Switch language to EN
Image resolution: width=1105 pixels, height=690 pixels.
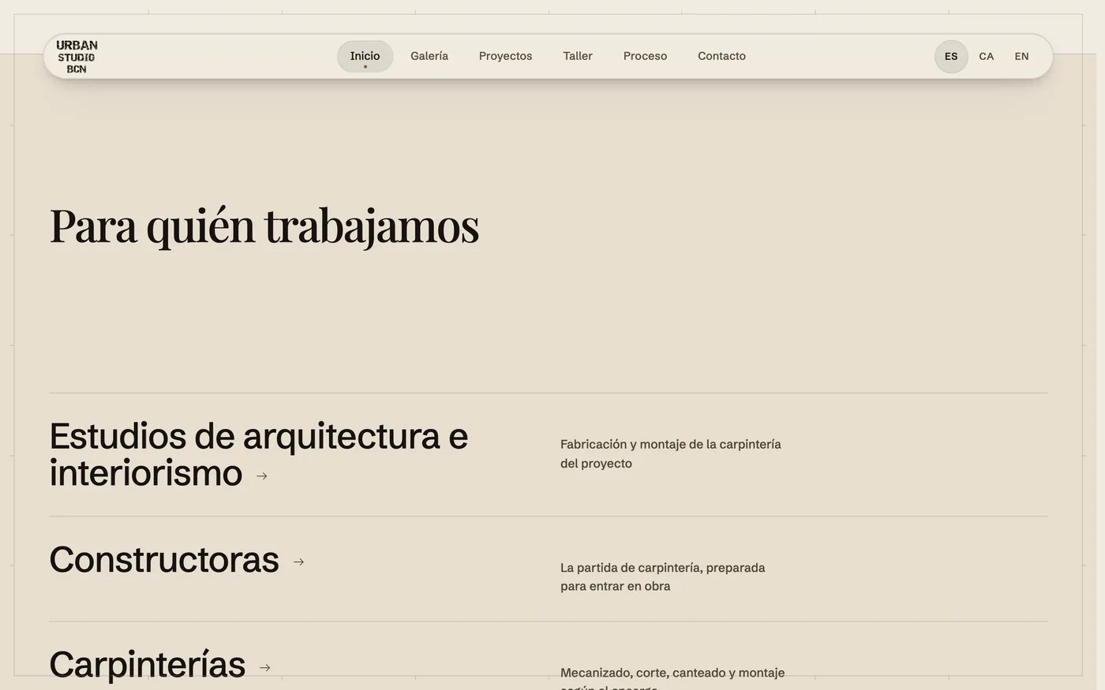1022,57
